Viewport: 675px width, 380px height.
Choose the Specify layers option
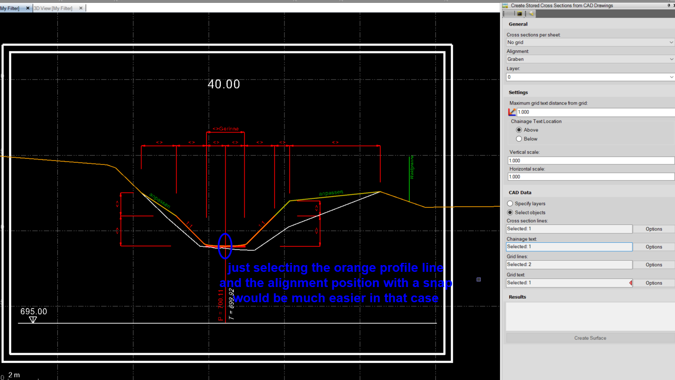(x=510, y=204)
